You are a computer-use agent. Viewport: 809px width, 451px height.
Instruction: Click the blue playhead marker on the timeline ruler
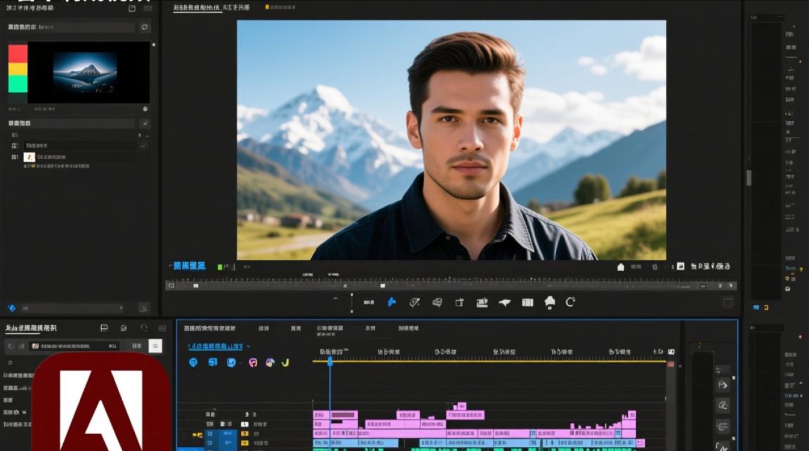(330, 361)
